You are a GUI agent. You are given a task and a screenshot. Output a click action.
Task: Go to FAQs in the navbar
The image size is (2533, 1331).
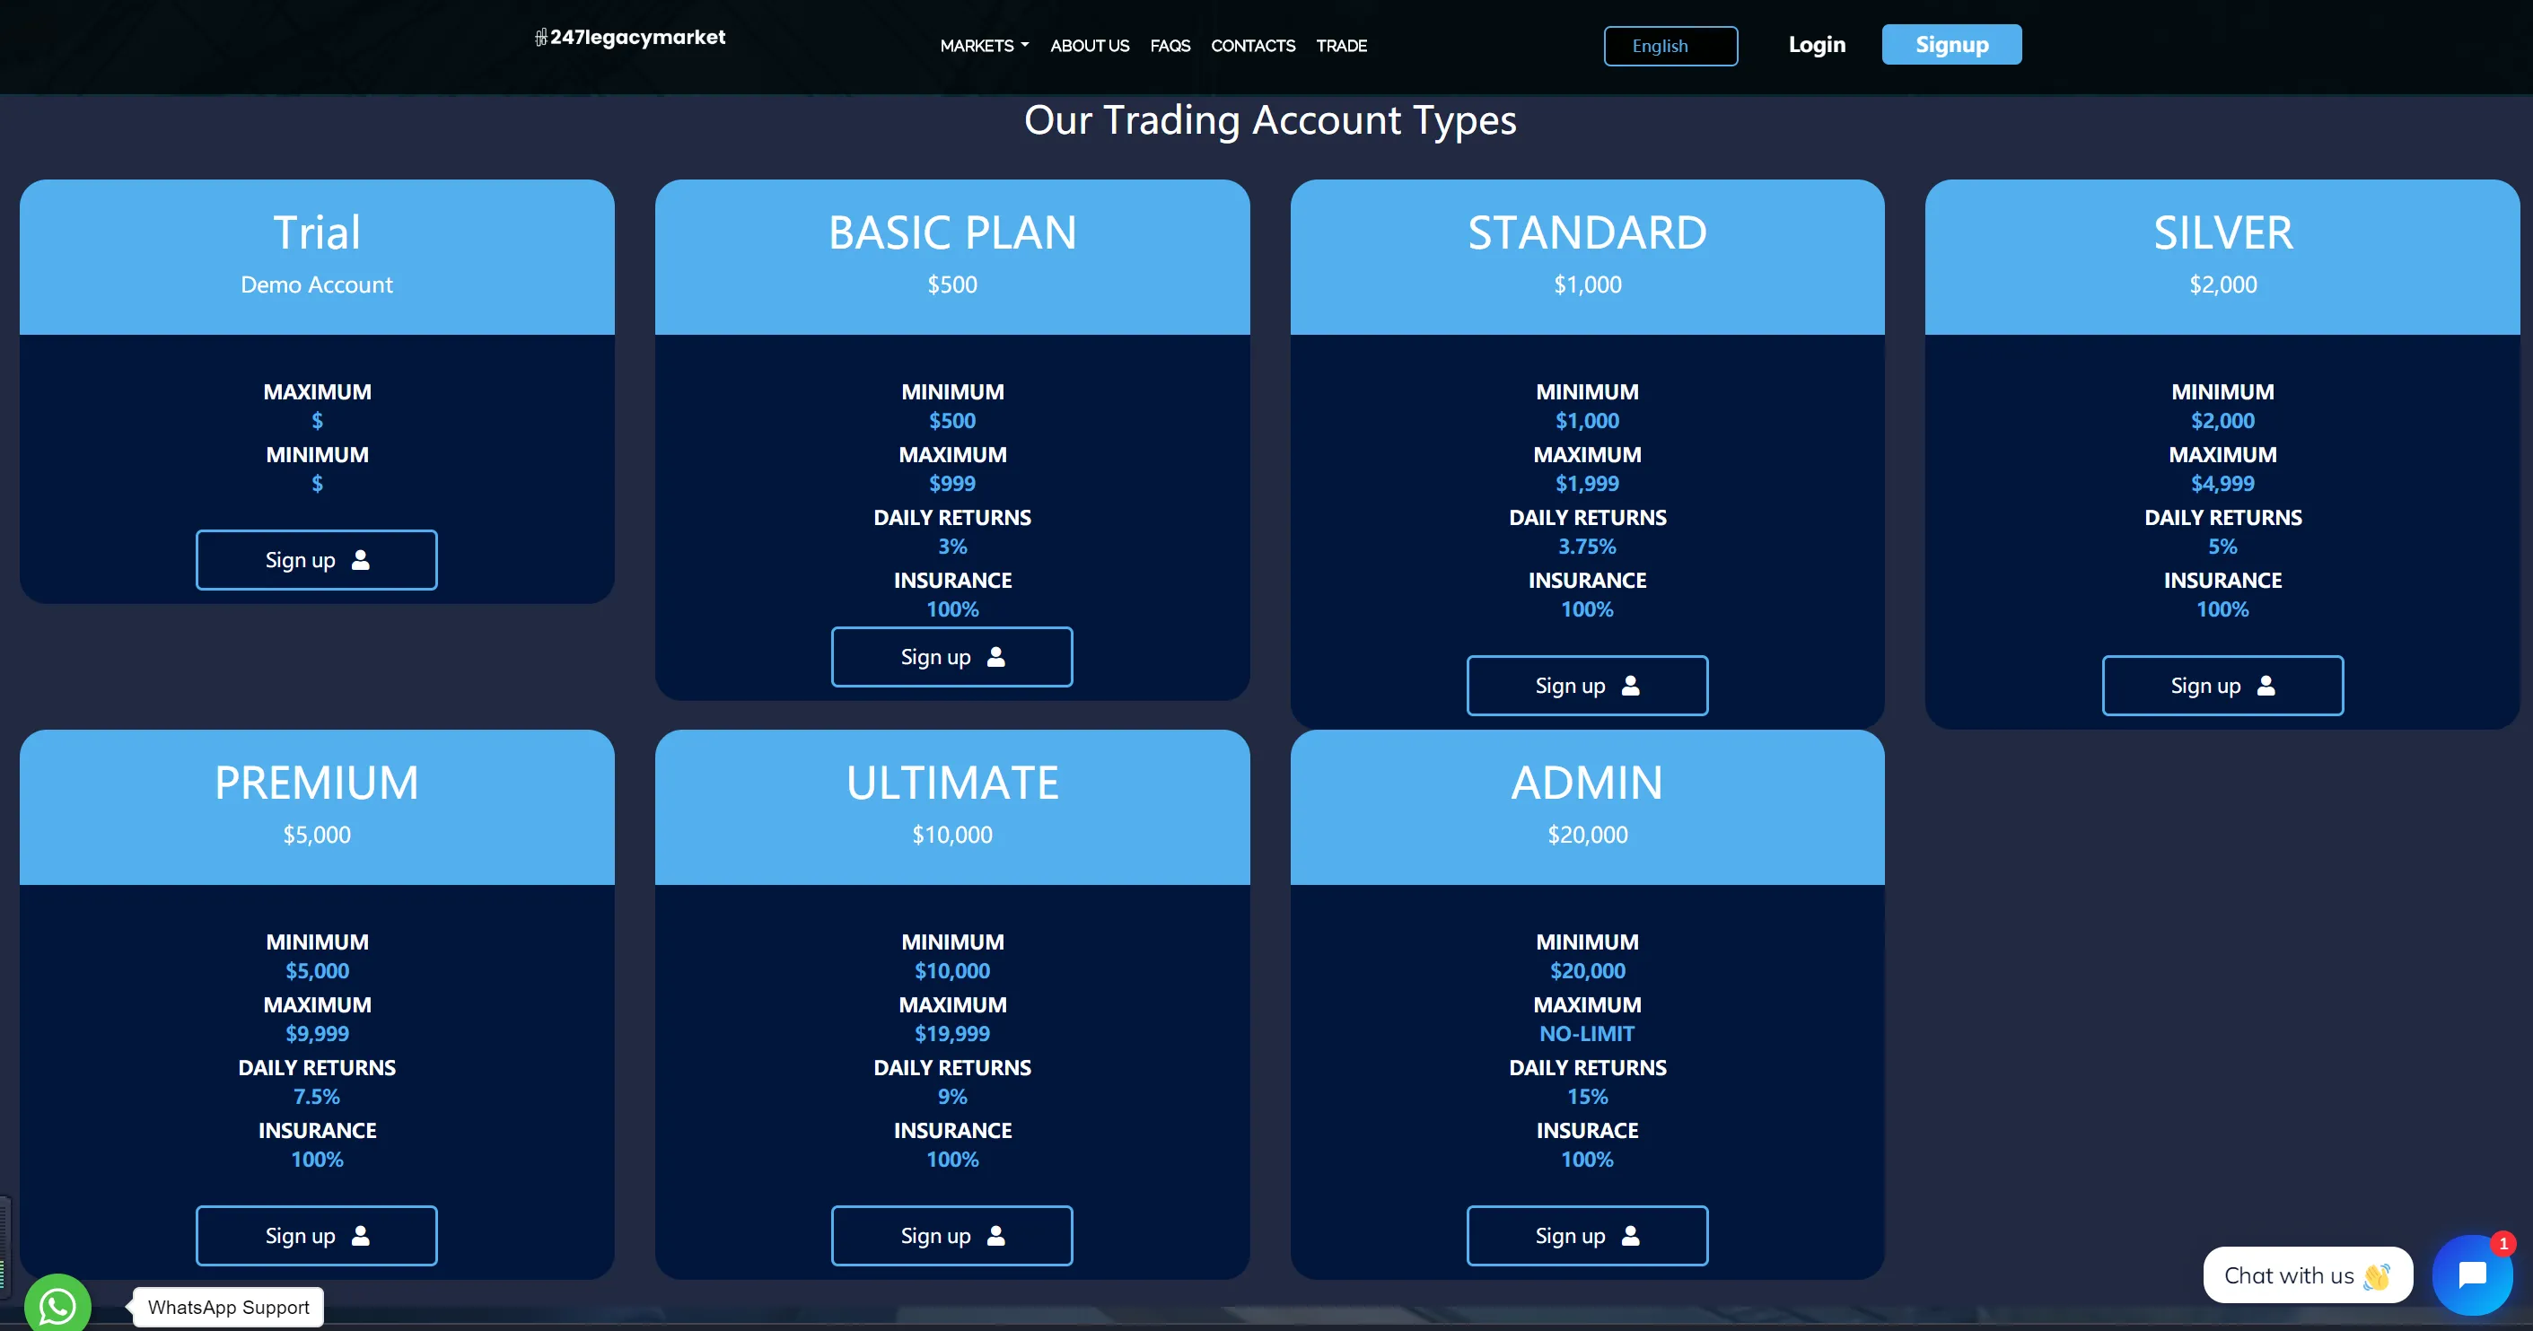[1170, 45]
